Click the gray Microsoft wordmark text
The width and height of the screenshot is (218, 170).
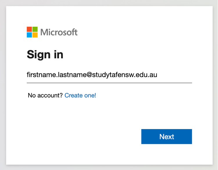click(x=59, y=32)
